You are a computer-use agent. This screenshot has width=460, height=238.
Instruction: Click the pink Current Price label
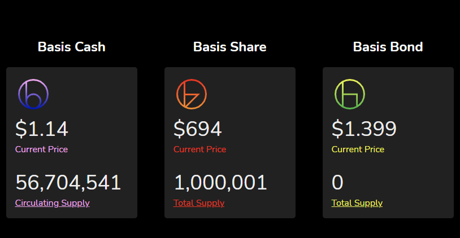(41, 149)
